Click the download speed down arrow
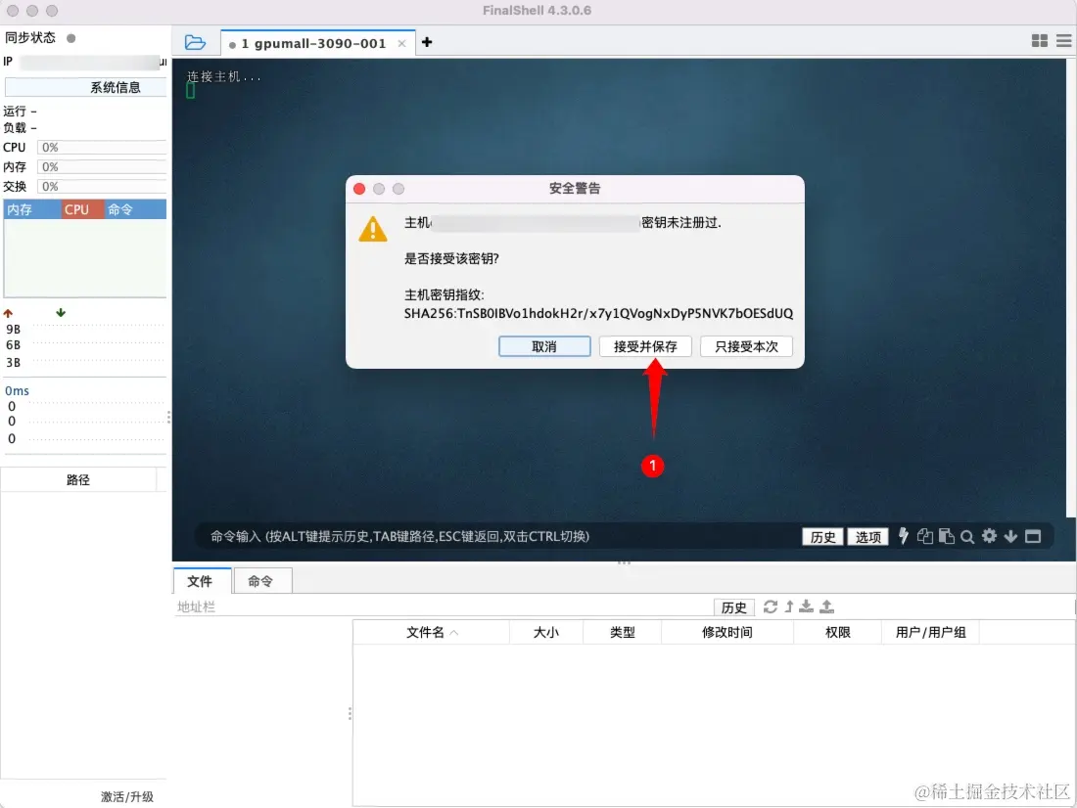This screenshot has width=1077, height=808. click(61, 312)
